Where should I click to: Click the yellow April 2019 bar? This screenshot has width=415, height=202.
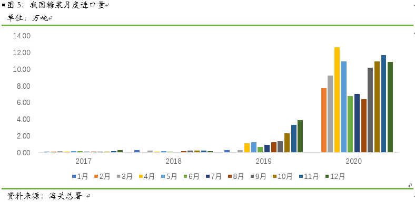pyautogui.click(x=247, y=147)
